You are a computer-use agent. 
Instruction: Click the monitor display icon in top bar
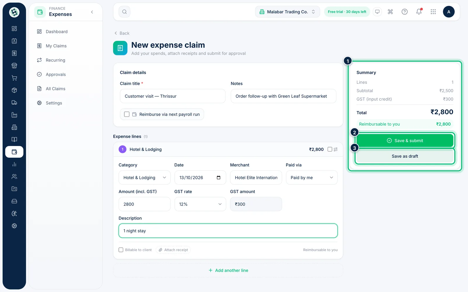[377, 12]
